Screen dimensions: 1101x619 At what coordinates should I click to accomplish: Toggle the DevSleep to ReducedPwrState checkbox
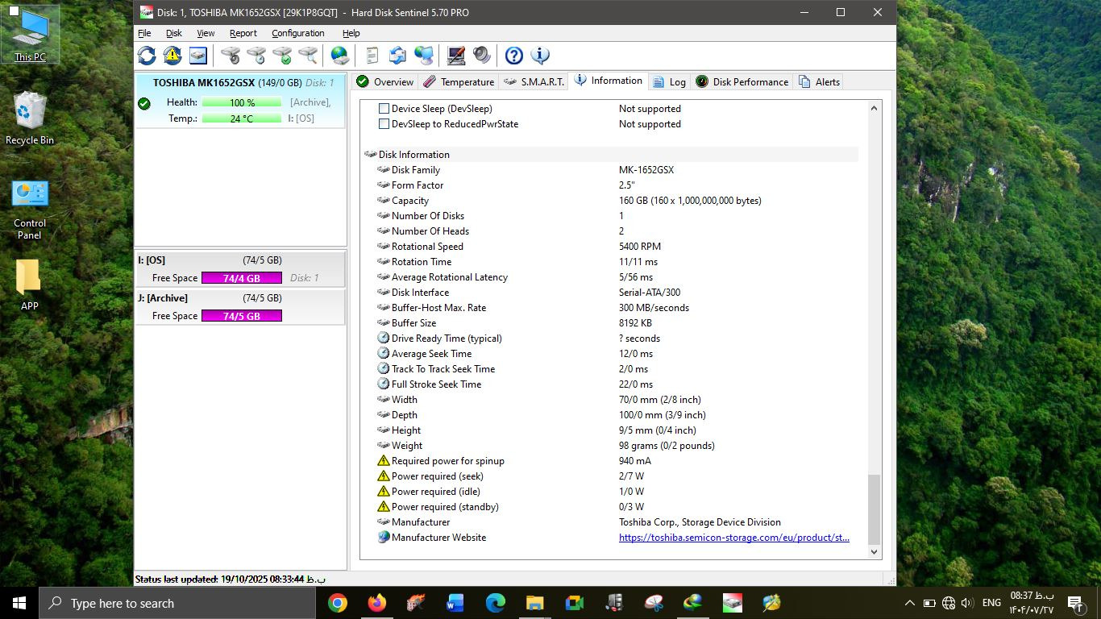tap(384, 124)
